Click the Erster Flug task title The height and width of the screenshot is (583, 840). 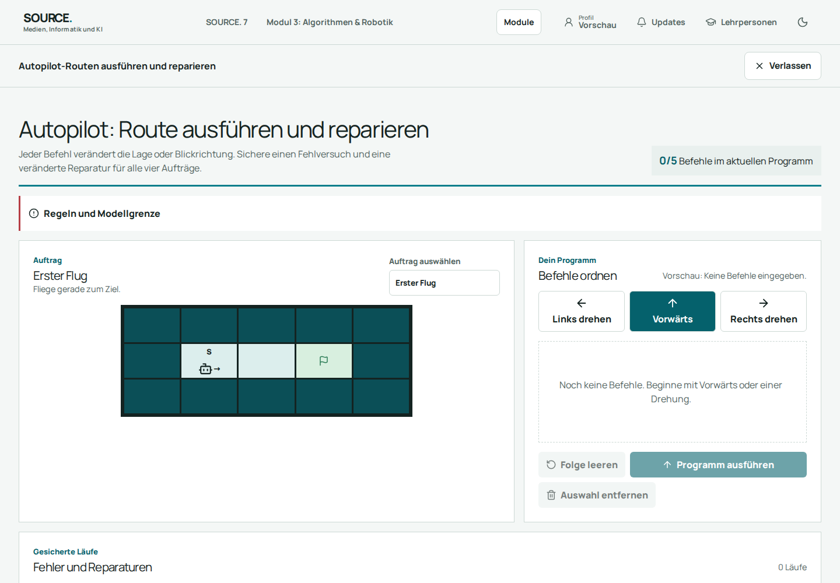60,276
